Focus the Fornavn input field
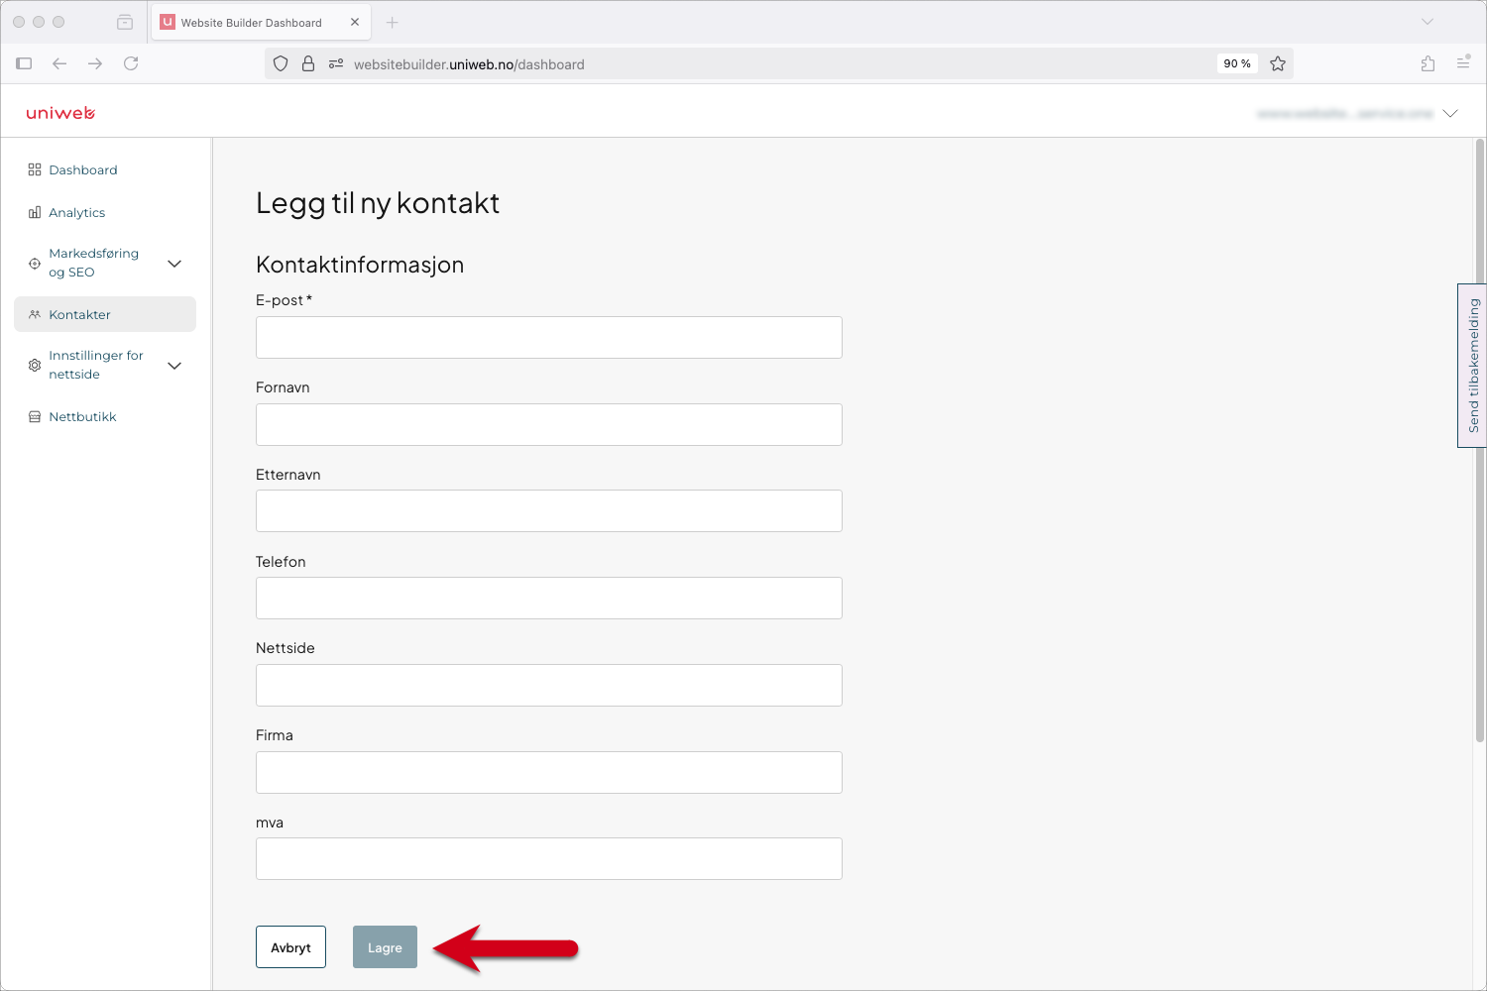 click(549, 424)
